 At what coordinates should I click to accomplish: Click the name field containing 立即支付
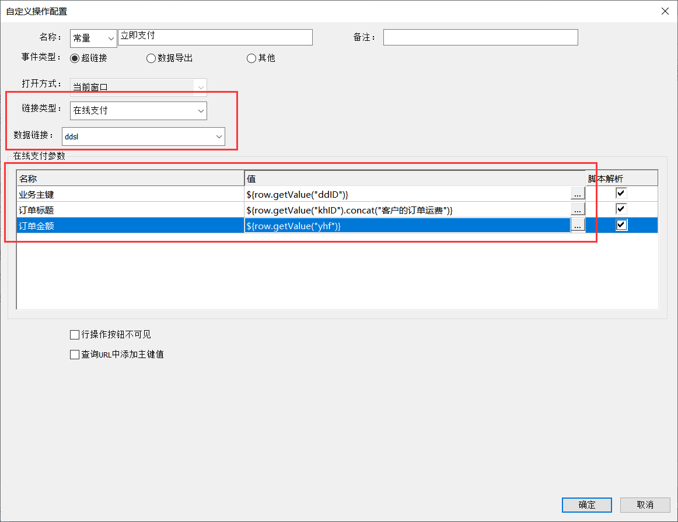pos(215,37)
